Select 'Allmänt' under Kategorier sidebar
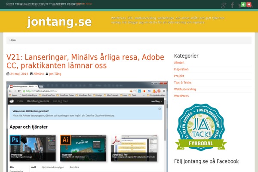258x172 pixels. [x=179, y=62]
